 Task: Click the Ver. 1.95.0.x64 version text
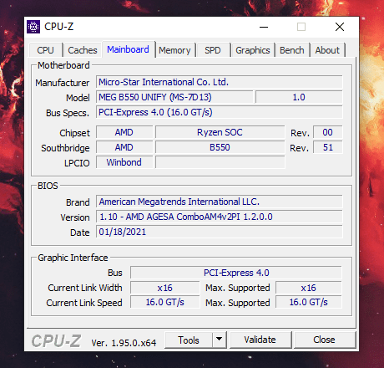click(x=124, y=343)
